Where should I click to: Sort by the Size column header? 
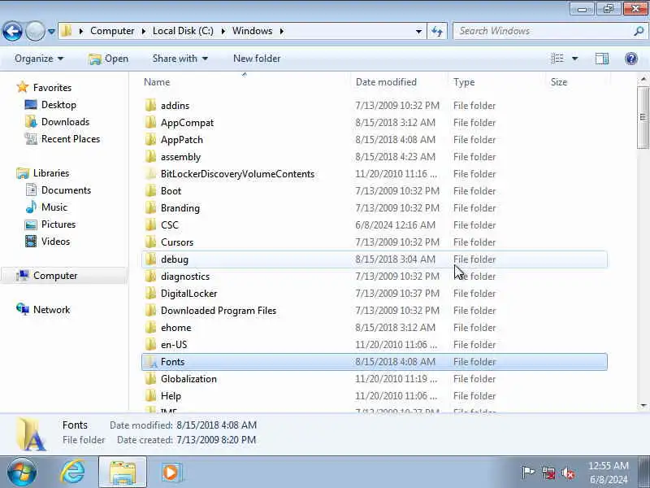[558, 82]
